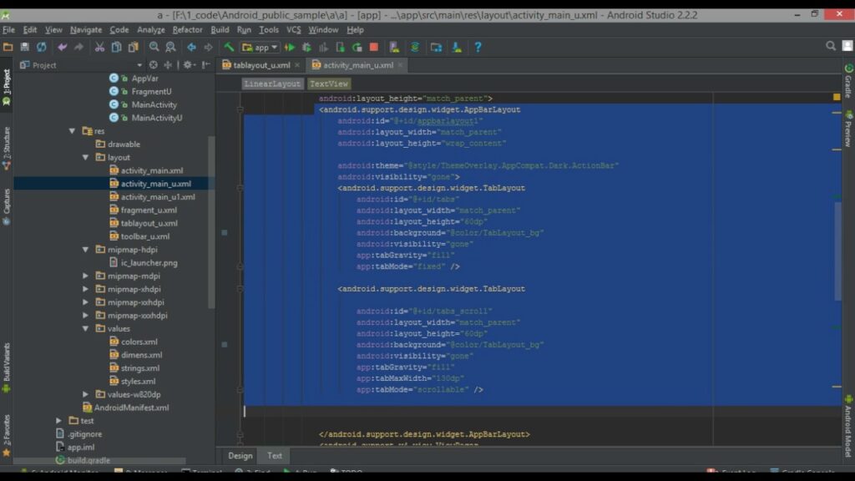Expand the test folder

click(59, 421)
